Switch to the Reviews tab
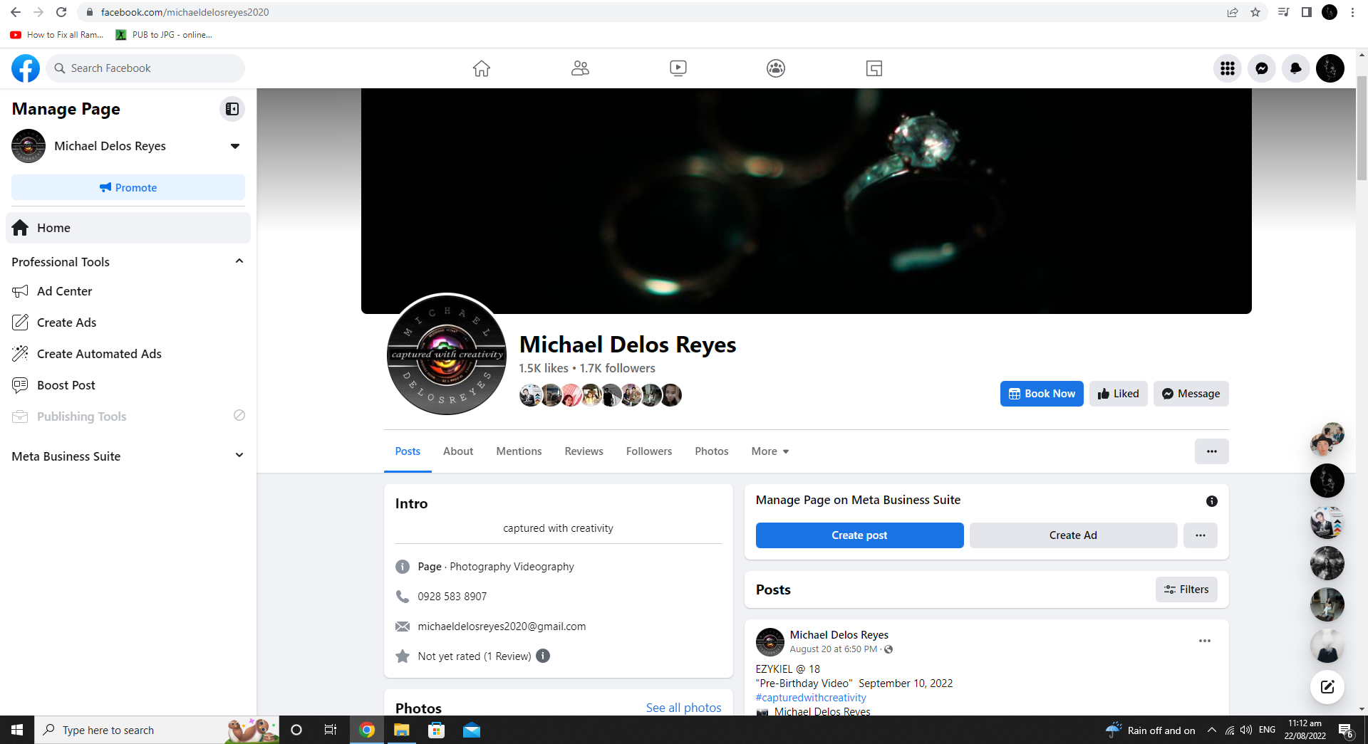This screenshot has height=744, width=1368. 584,451
